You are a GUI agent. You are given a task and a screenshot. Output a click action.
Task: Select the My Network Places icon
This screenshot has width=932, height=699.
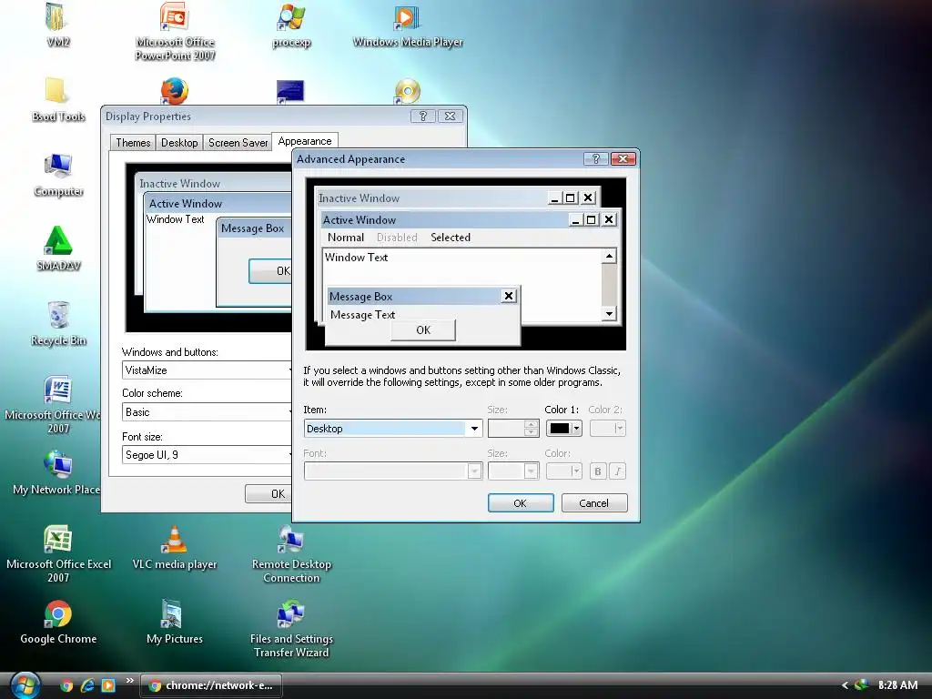click(57, 472)
